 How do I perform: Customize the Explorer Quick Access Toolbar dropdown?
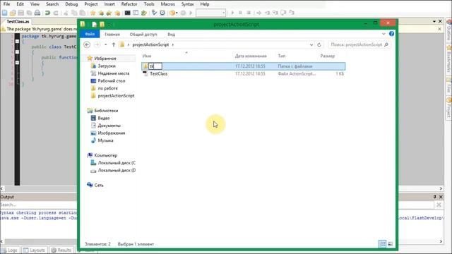(109, 25)
